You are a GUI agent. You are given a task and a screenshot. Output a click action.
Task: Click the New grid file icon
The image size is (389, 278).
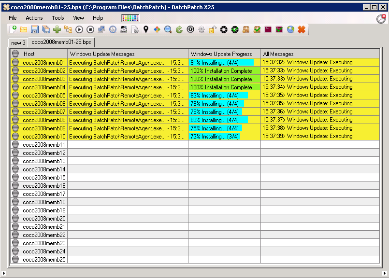[x=13, y=29]
